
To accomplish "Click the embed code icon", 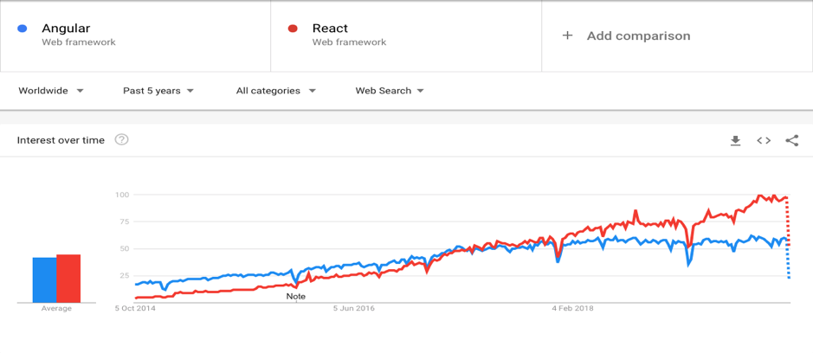I will click(x=764, y=141).
